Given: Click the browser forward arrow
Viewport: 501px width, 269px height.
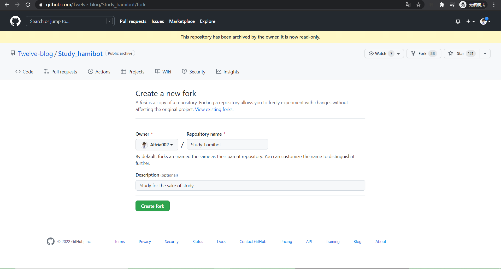Looking at the screenshot, I should pos(17,5).
